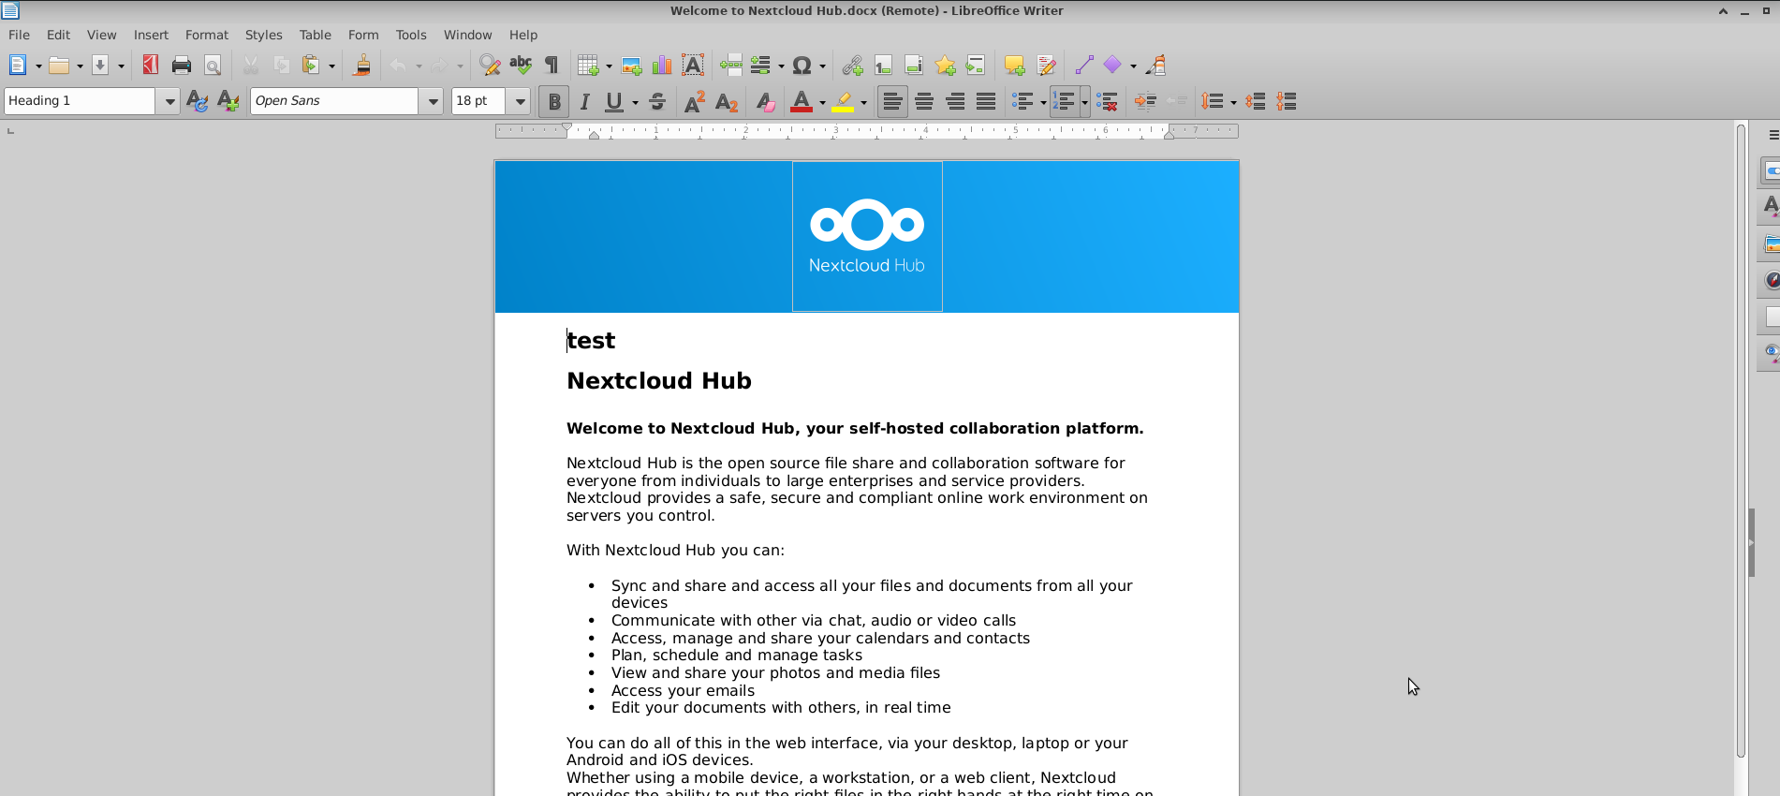This screenshot has width=1780, height=796.
Task: Open the Format menu
Action: [206, 35]
